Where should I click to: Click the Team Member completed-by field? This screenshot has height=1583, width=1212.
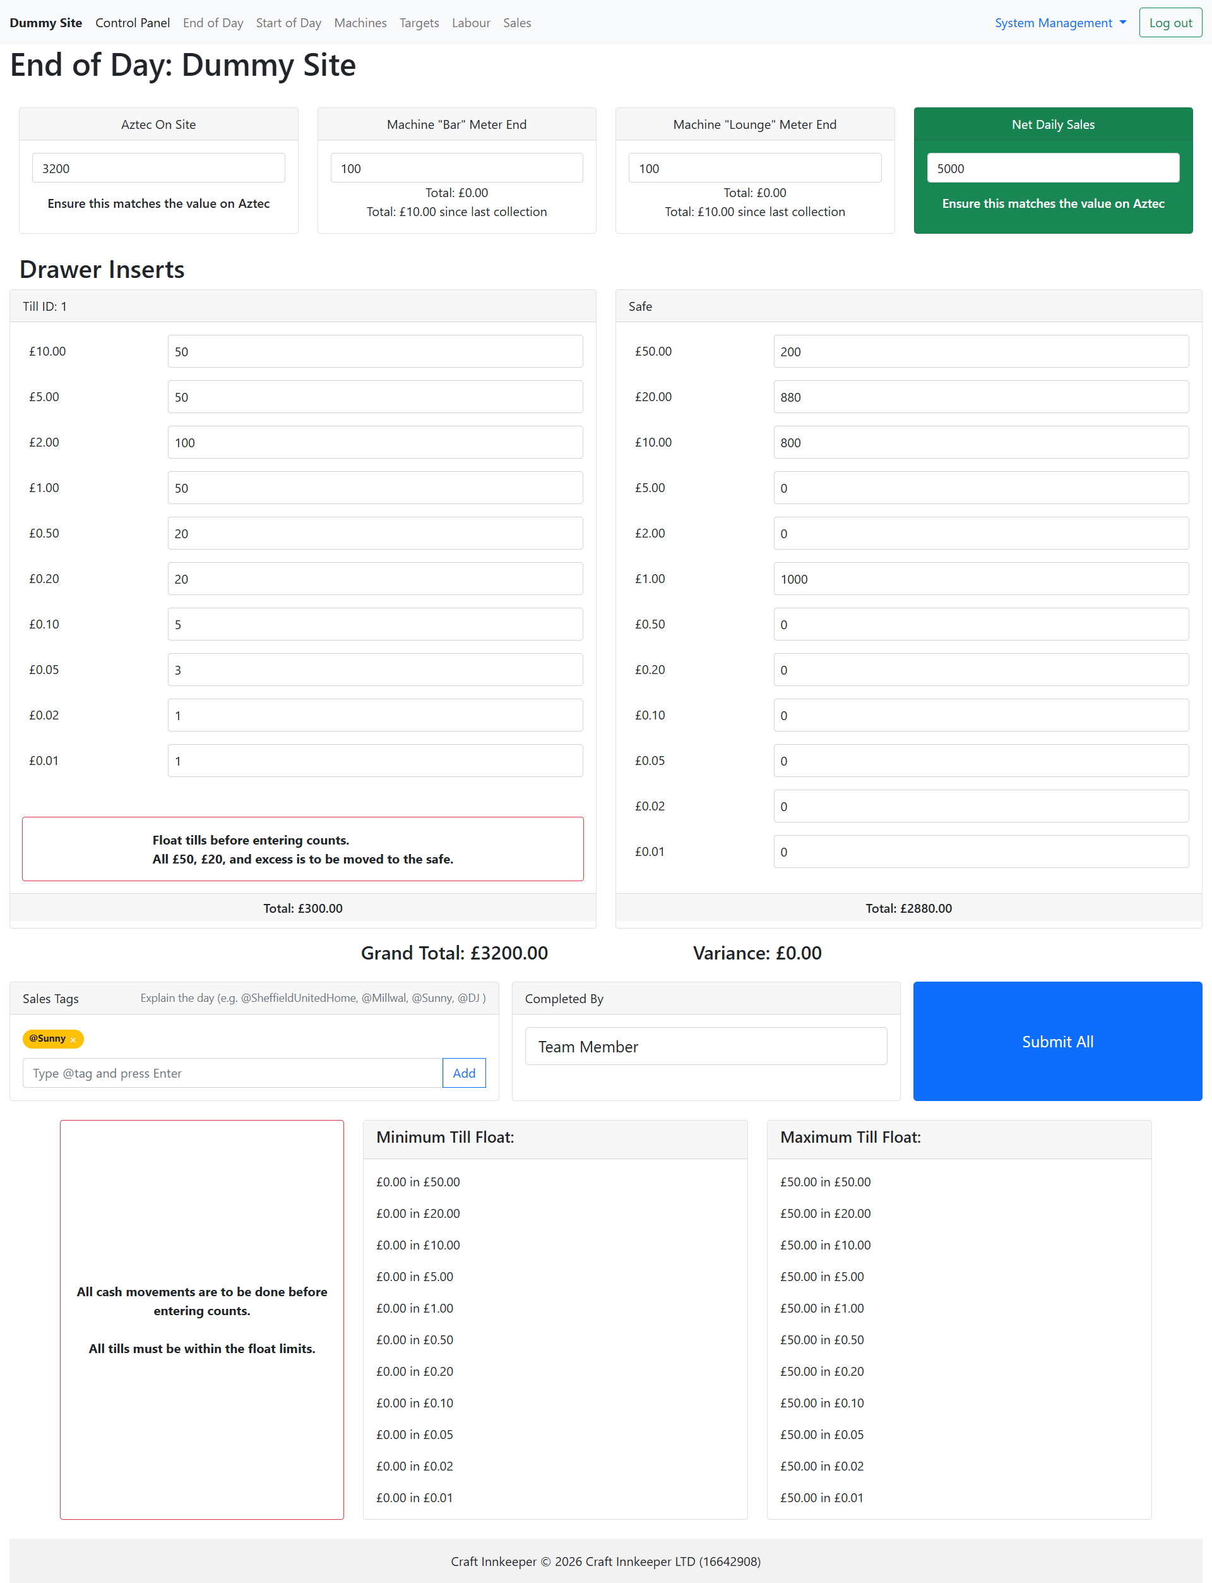click(705, 1046)
